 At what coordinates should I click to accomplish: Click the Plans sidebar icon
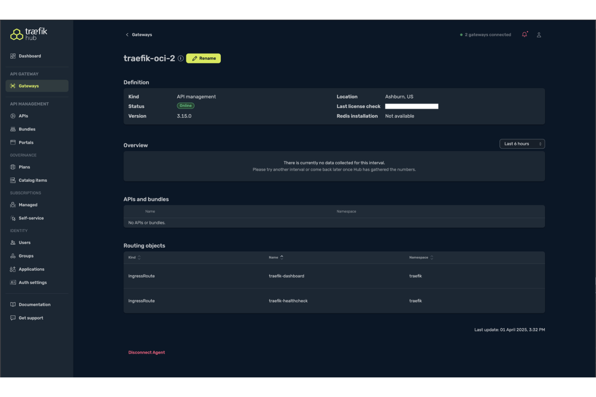pyautogui.click(x=13, y=167)
